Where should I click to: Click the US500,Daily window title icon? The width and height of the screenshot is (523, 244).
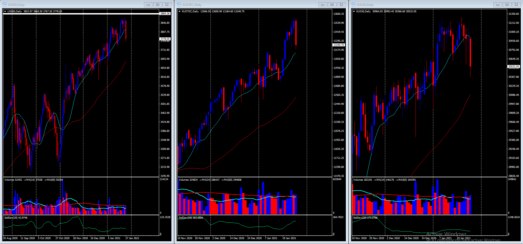pyautogui.click(x=5, y=5)
